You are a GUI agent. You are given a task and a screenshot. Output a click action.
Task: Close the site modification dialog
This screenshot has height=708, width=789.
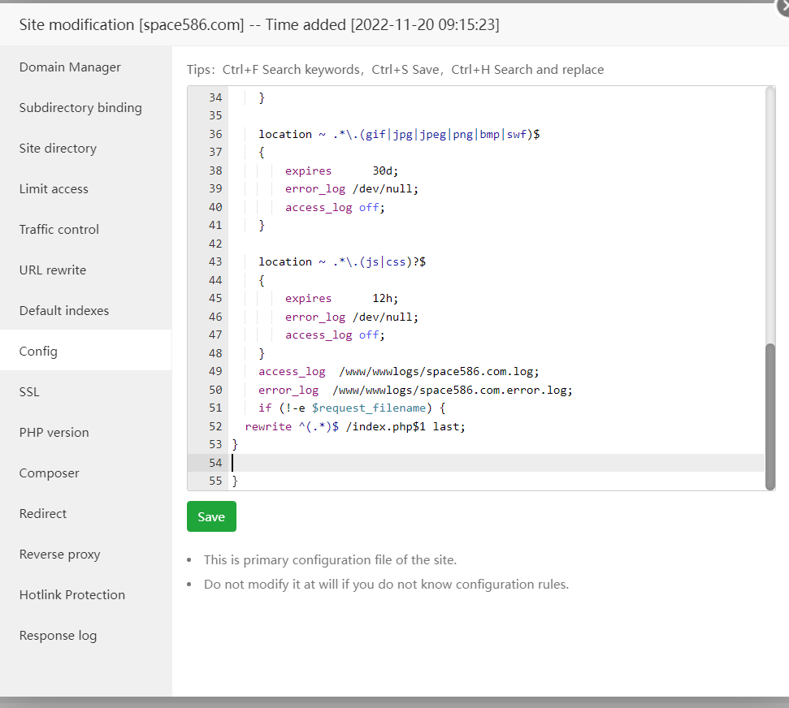pyautogui.click(x=784, y=6)
